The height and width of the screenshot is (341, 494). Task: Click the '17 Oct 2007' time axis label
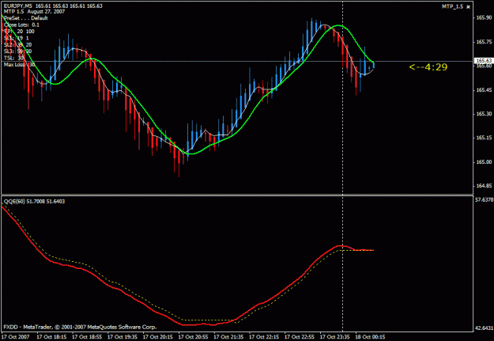click(x=16, y=337)
